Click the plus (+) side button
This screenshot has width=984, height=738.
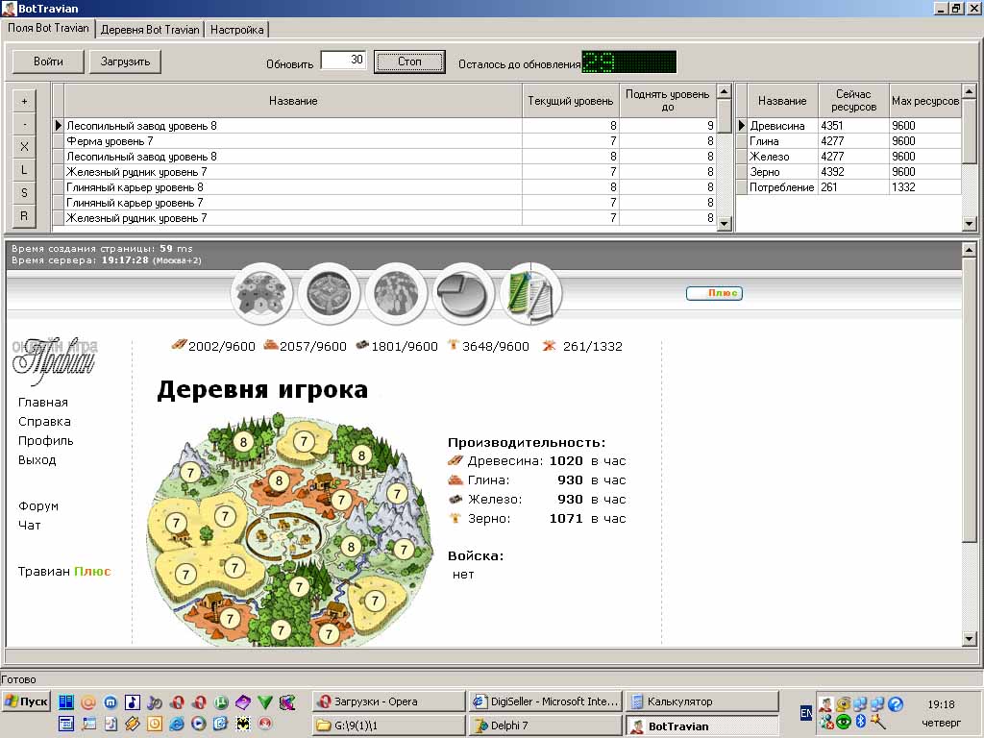[x=24, y=101]
